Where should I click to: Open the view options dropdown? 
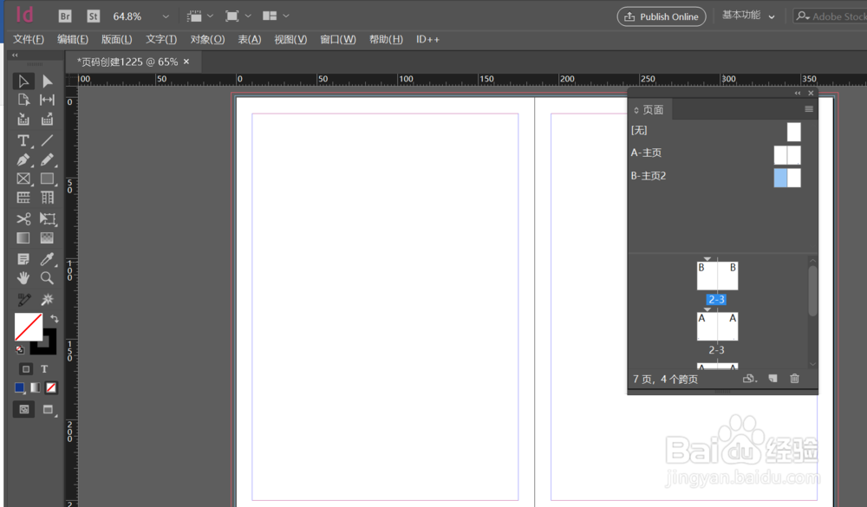pyautogui.click(x=200, y=16)
